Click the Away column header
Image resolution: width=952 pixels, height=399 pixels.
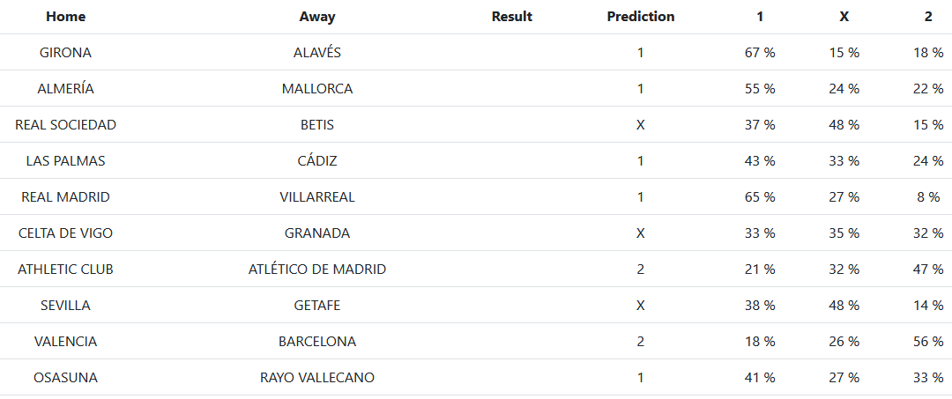click(x=317, y=17)
